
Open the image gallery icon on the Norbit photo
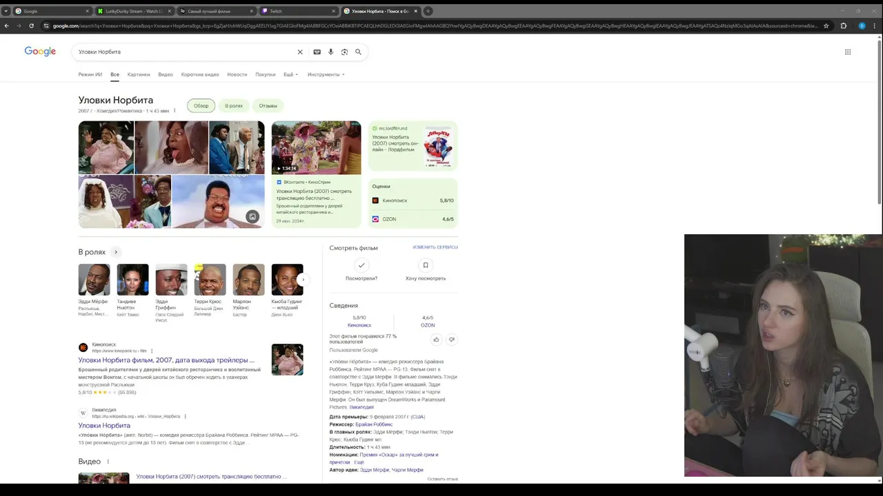[x=252, y=216]
